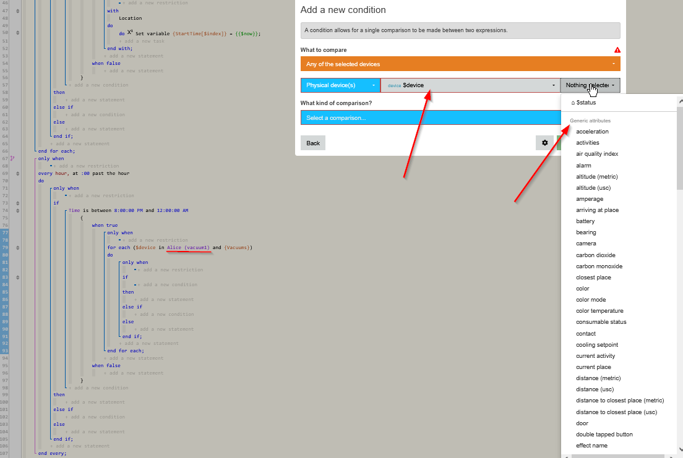Click 'Time is between 8:00:00 PM' condition
This screenshot has width=683, height=458.
129,210
